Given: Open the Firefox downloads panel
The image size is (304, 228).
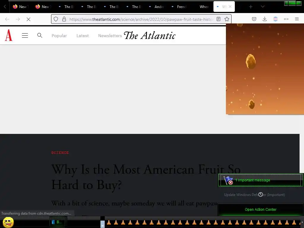Looking at the screenshot, I should tap(265, 19).
